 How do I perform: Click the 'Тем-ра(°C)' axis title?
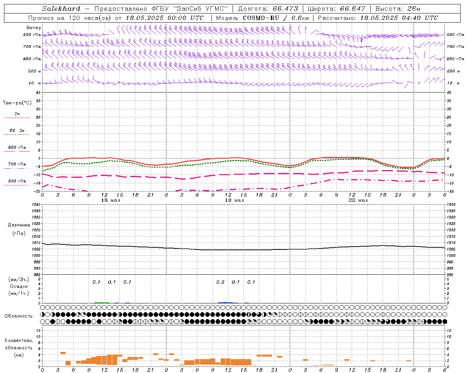tap(17, 103)
